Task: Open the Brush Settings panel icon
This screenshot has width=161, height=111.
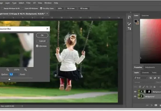Action: click(x=129, y=24)
